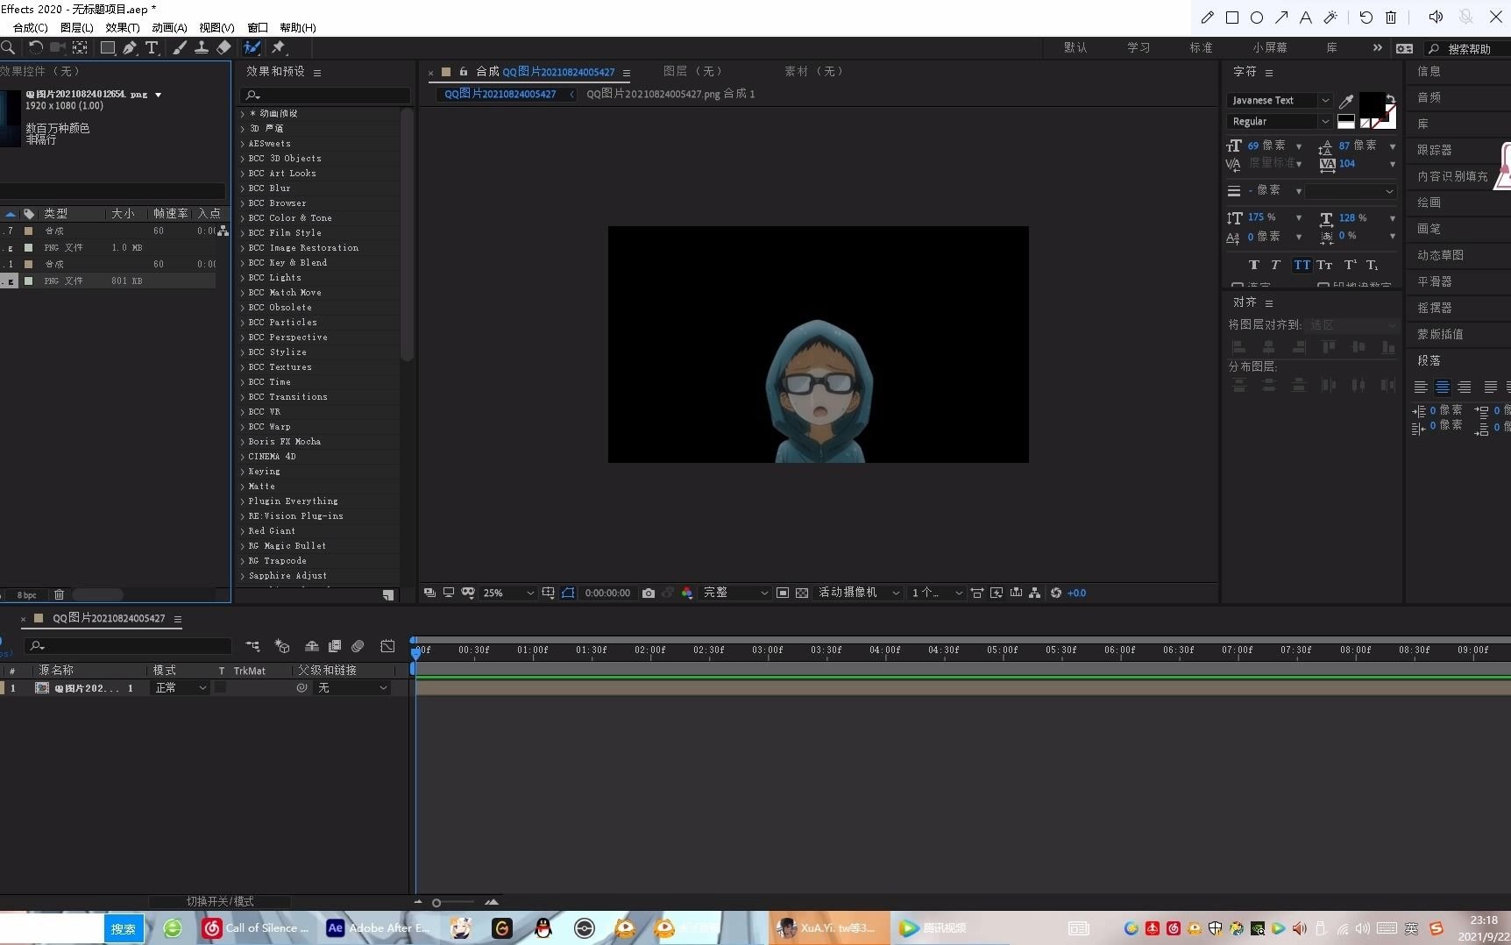Click the eyedropper in Character panel
The image size is (1511, 945).
(1346, 101)
